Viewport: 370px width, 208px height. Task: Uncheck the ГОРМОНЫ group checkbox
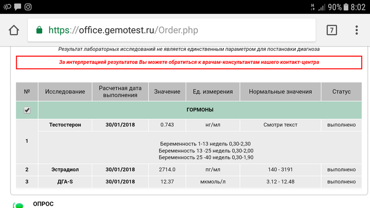(x=27, y=110)
